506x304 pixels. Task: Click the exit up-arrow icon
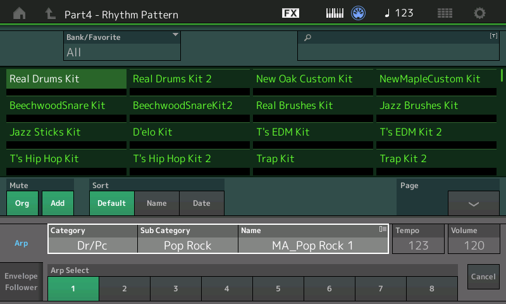point(51,13)
